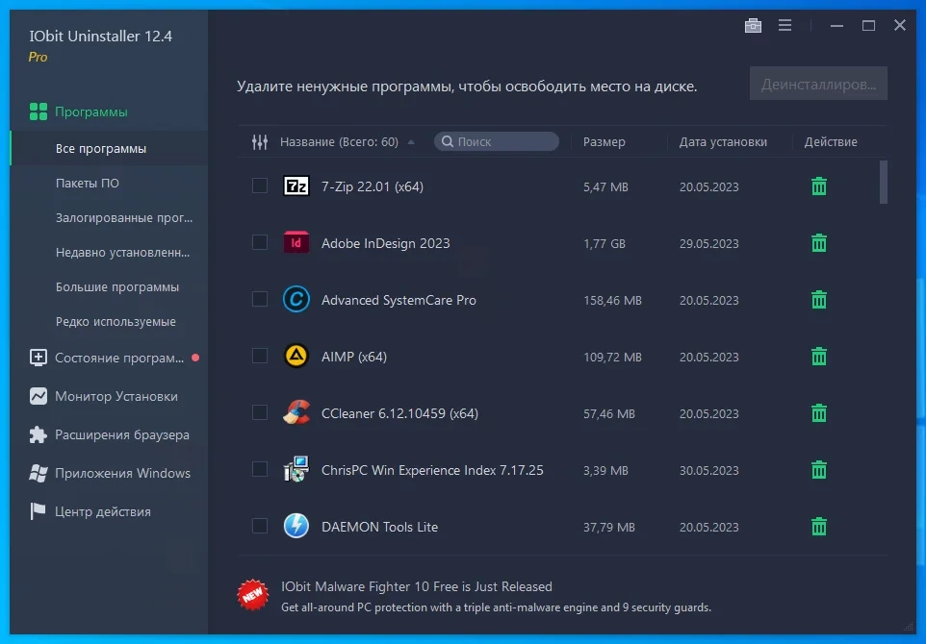Click the red NEW badge icon
Viewport: 926px width, 644px height.
(253, 595)
